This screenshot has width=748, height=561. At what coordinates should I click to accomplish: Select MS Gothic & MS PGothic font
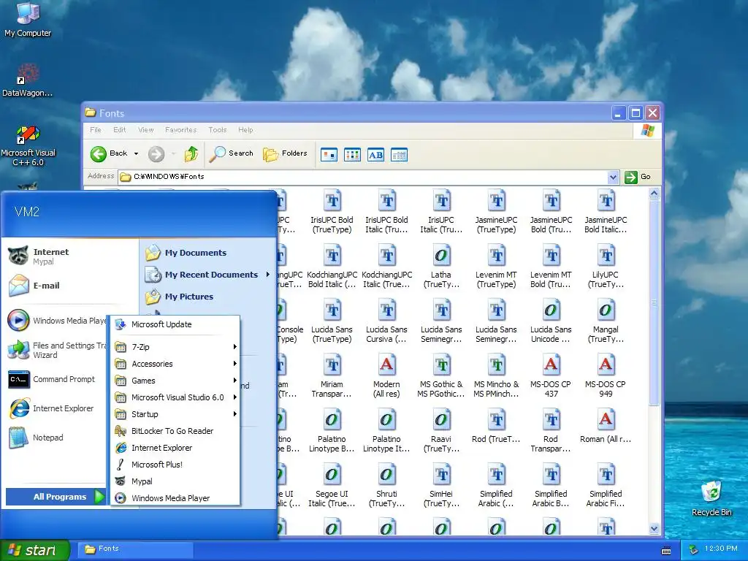pyautogui.click(x=441, y=376)
